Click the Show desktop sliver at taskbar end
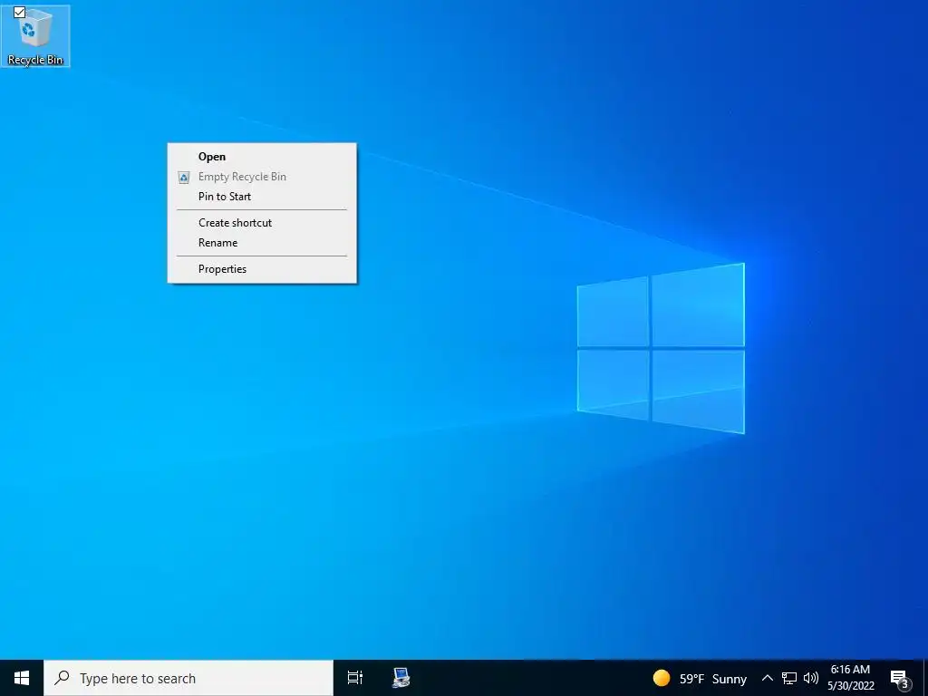The height and width of the screenshot is (696, 928). tap(925, 678)
